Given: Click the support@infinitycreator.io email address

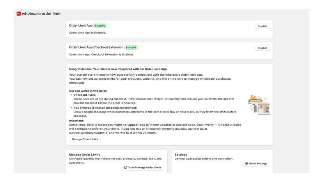Looking at the screenshot, I should tap(89, 133).
